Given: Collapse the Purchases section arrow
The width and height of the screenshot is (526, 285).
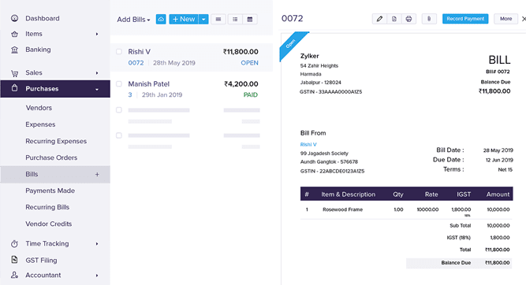Looking at the screenshot, I should tap(97, 89).
